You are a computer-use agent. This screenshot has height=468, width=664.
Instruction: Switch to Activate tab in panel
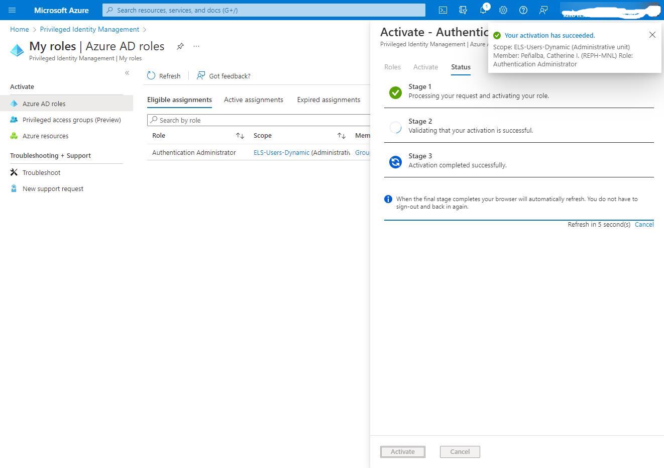pyautogui.click(x=425, y=67)
